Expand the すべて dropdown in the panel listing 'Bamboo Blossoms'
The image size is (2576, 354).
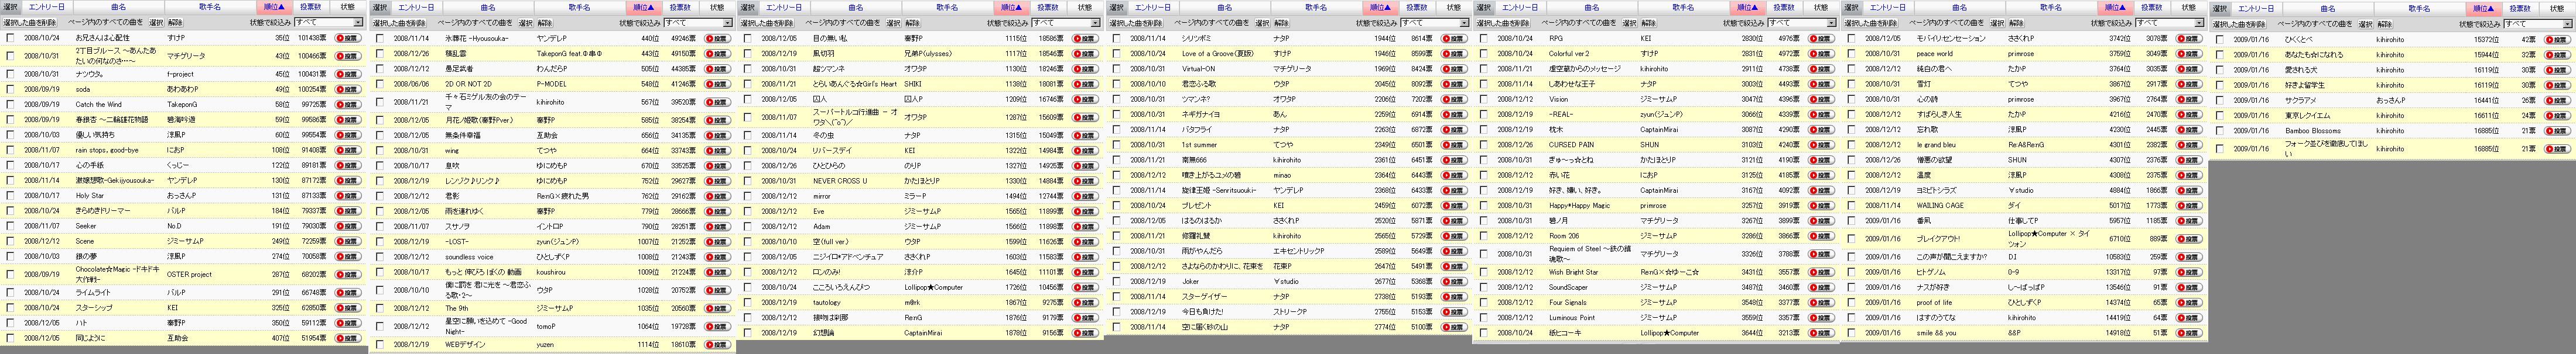(2538, 23)
